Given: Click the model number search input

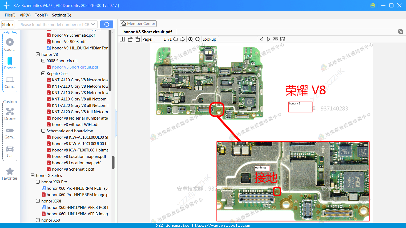Looking at the screenshot, I should coord(54,24).
